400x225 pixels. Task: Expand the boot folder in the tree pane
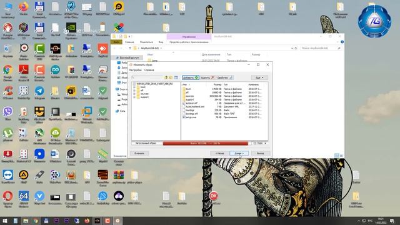pyautogui.click(x=134, y=87)
